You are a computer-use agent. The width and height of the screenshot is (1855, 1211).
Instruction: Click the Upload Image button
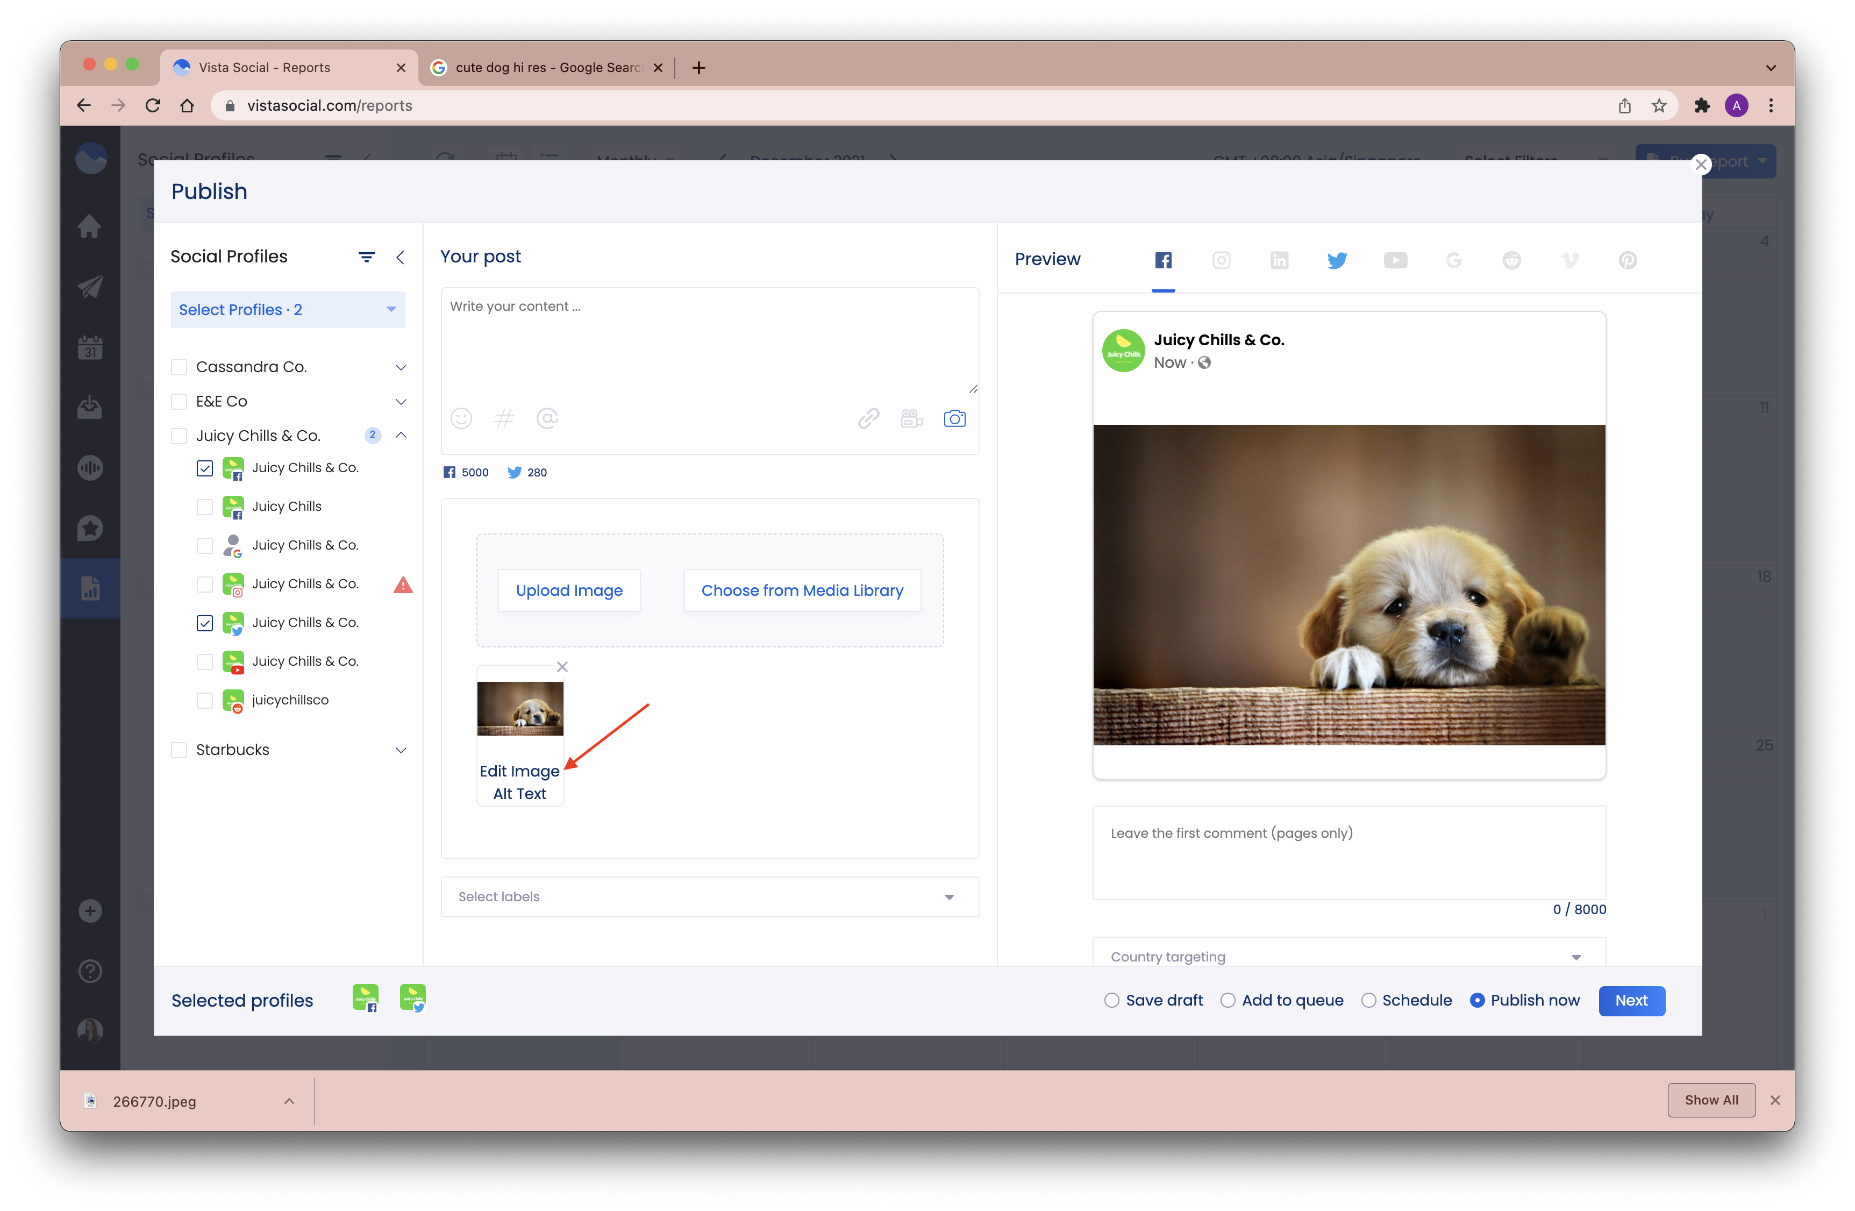(569, 590)
